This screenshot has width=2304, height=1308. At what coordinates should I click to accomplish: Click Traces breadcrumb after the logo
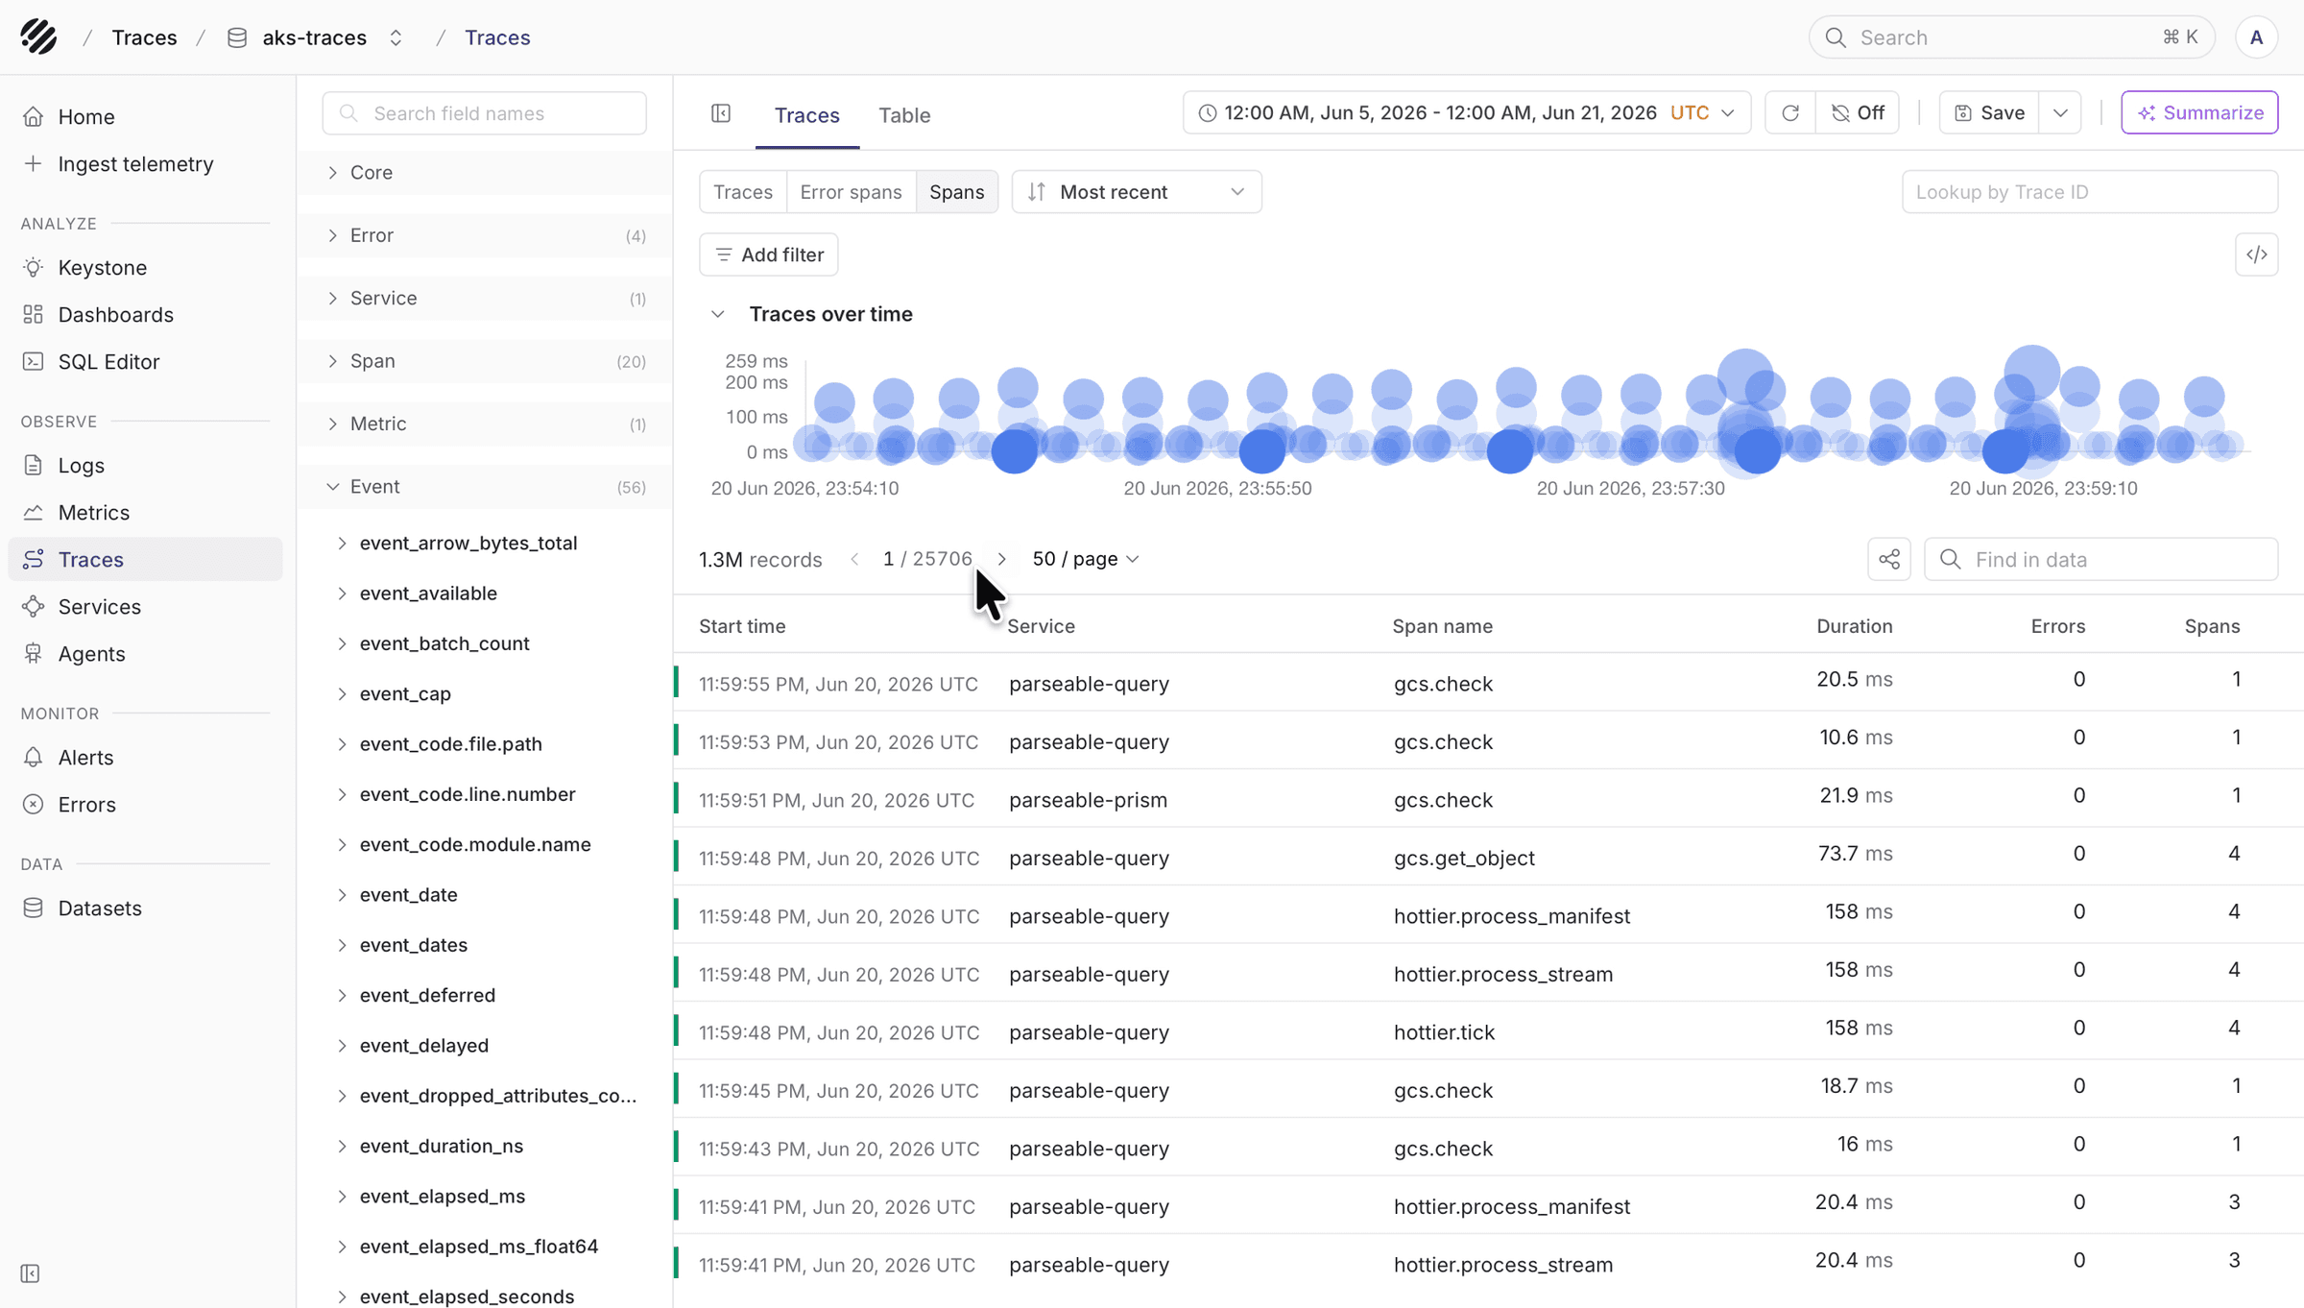(144, 37)
